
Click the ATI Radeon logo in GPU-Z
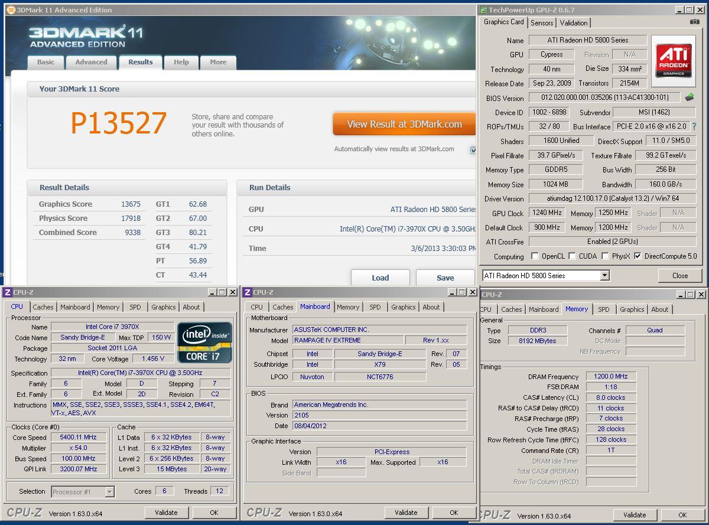click(x=674, y=60)
